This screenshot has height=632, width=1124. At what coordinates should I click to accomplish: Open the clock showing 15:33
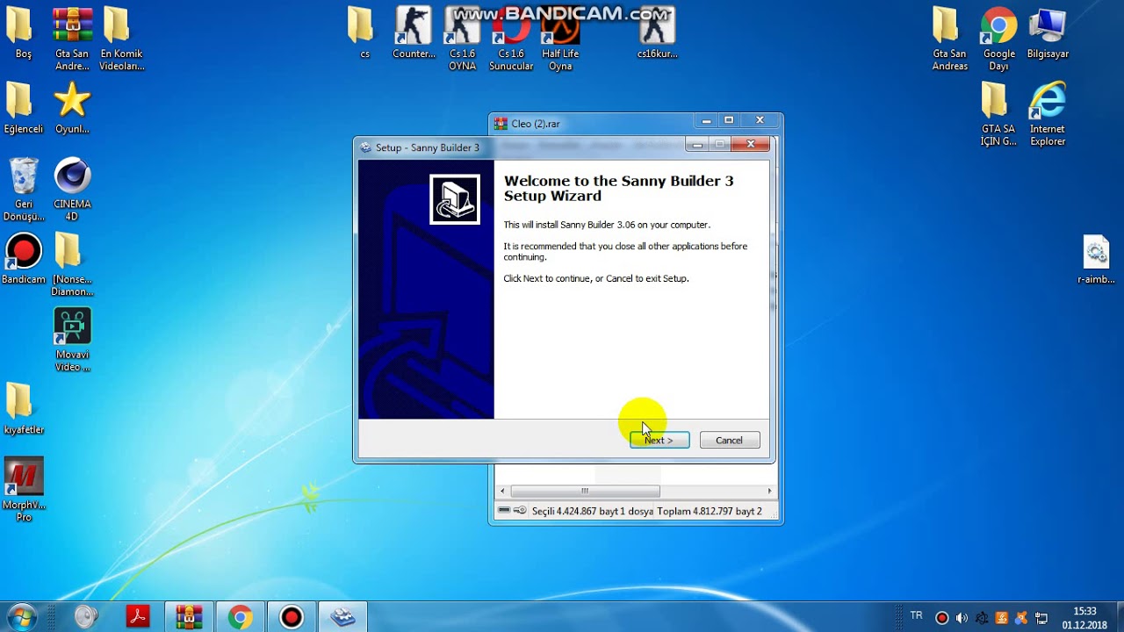[1084, 618]
